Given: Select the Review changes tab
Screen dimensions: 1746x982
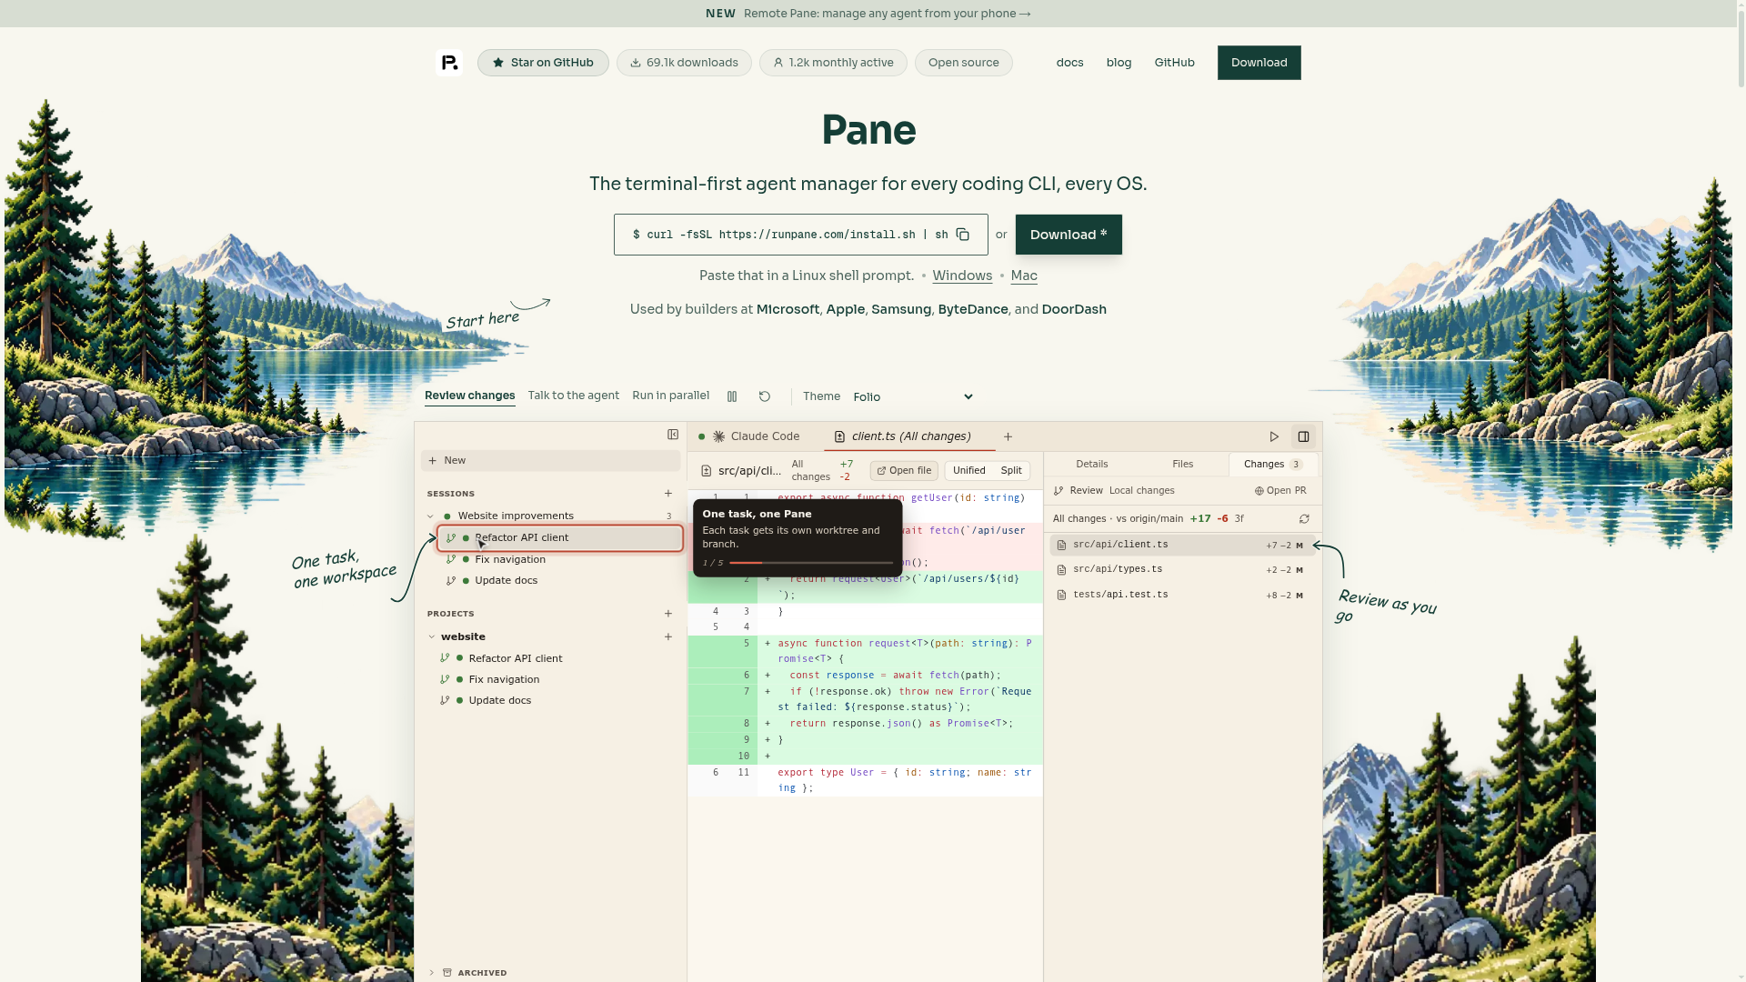Looking at the screenshot, I should point(469,396).
